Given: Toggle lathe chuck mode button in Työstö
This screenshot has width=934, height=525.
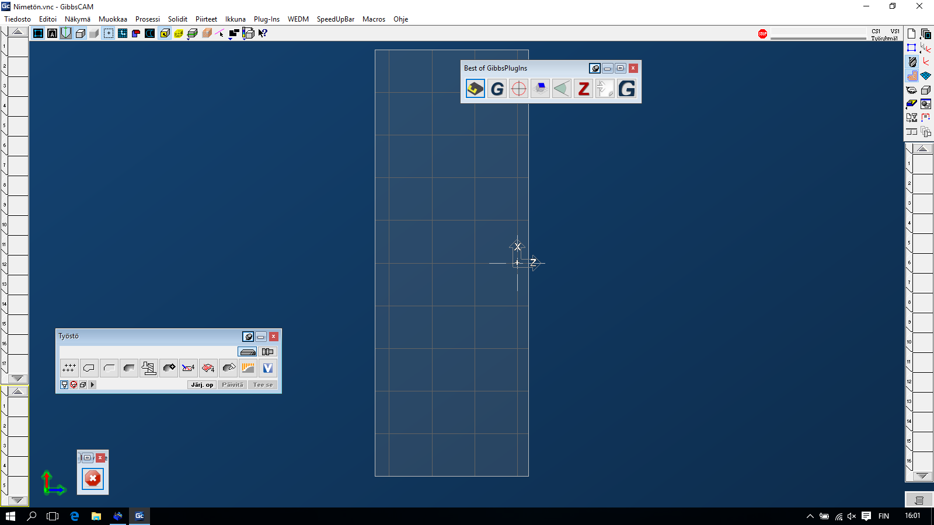Looking at the screenshot, I should pos(268,352).
